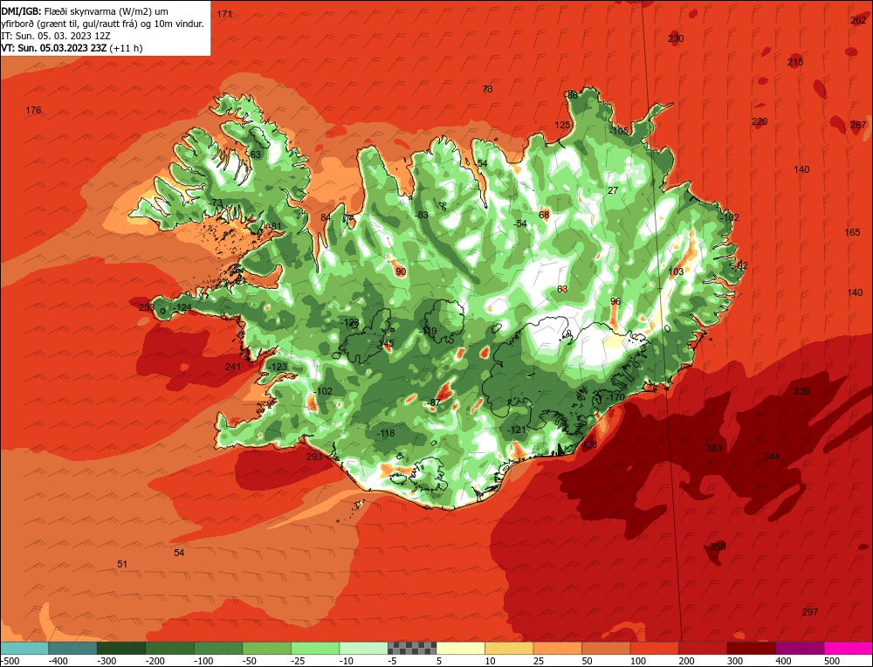Click the map value 84

pyautogui.click(x=326, y=217)
